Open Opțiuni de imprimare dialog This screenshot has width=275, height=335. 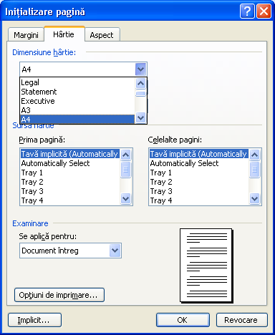59,295
